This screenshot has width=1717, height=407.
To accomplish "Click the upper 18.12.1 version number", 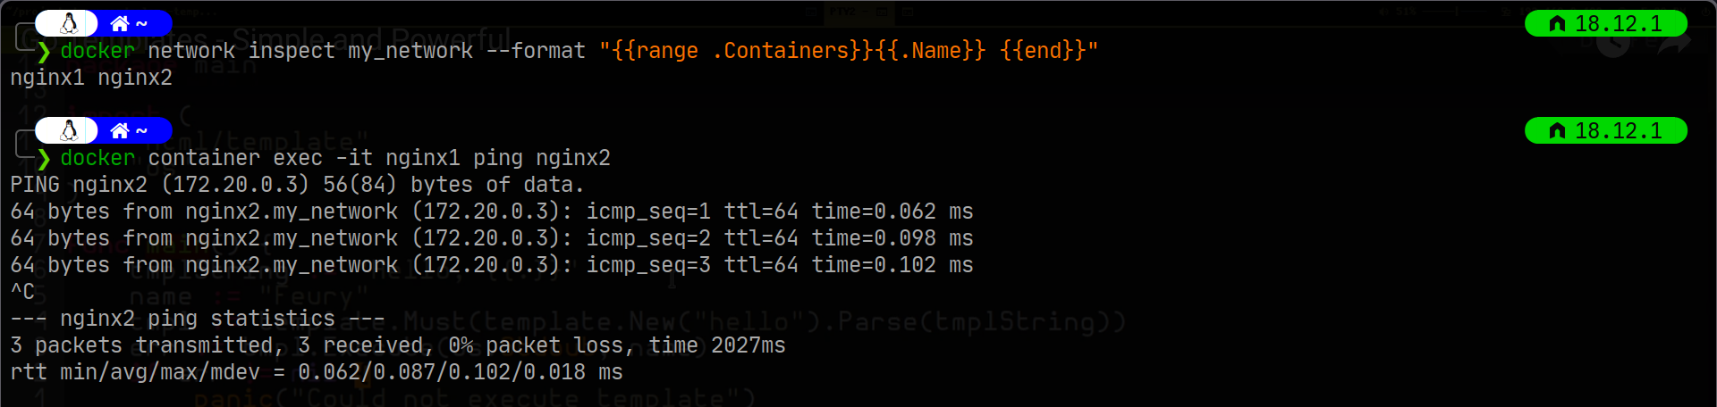I will 1618,24.
